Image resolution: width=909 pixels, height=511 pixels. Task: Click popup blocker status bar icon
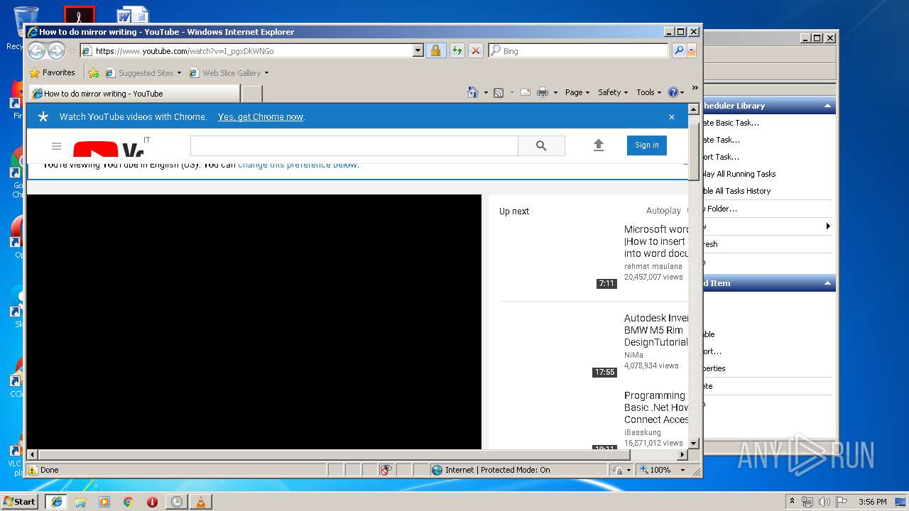[x=386, y=470]
